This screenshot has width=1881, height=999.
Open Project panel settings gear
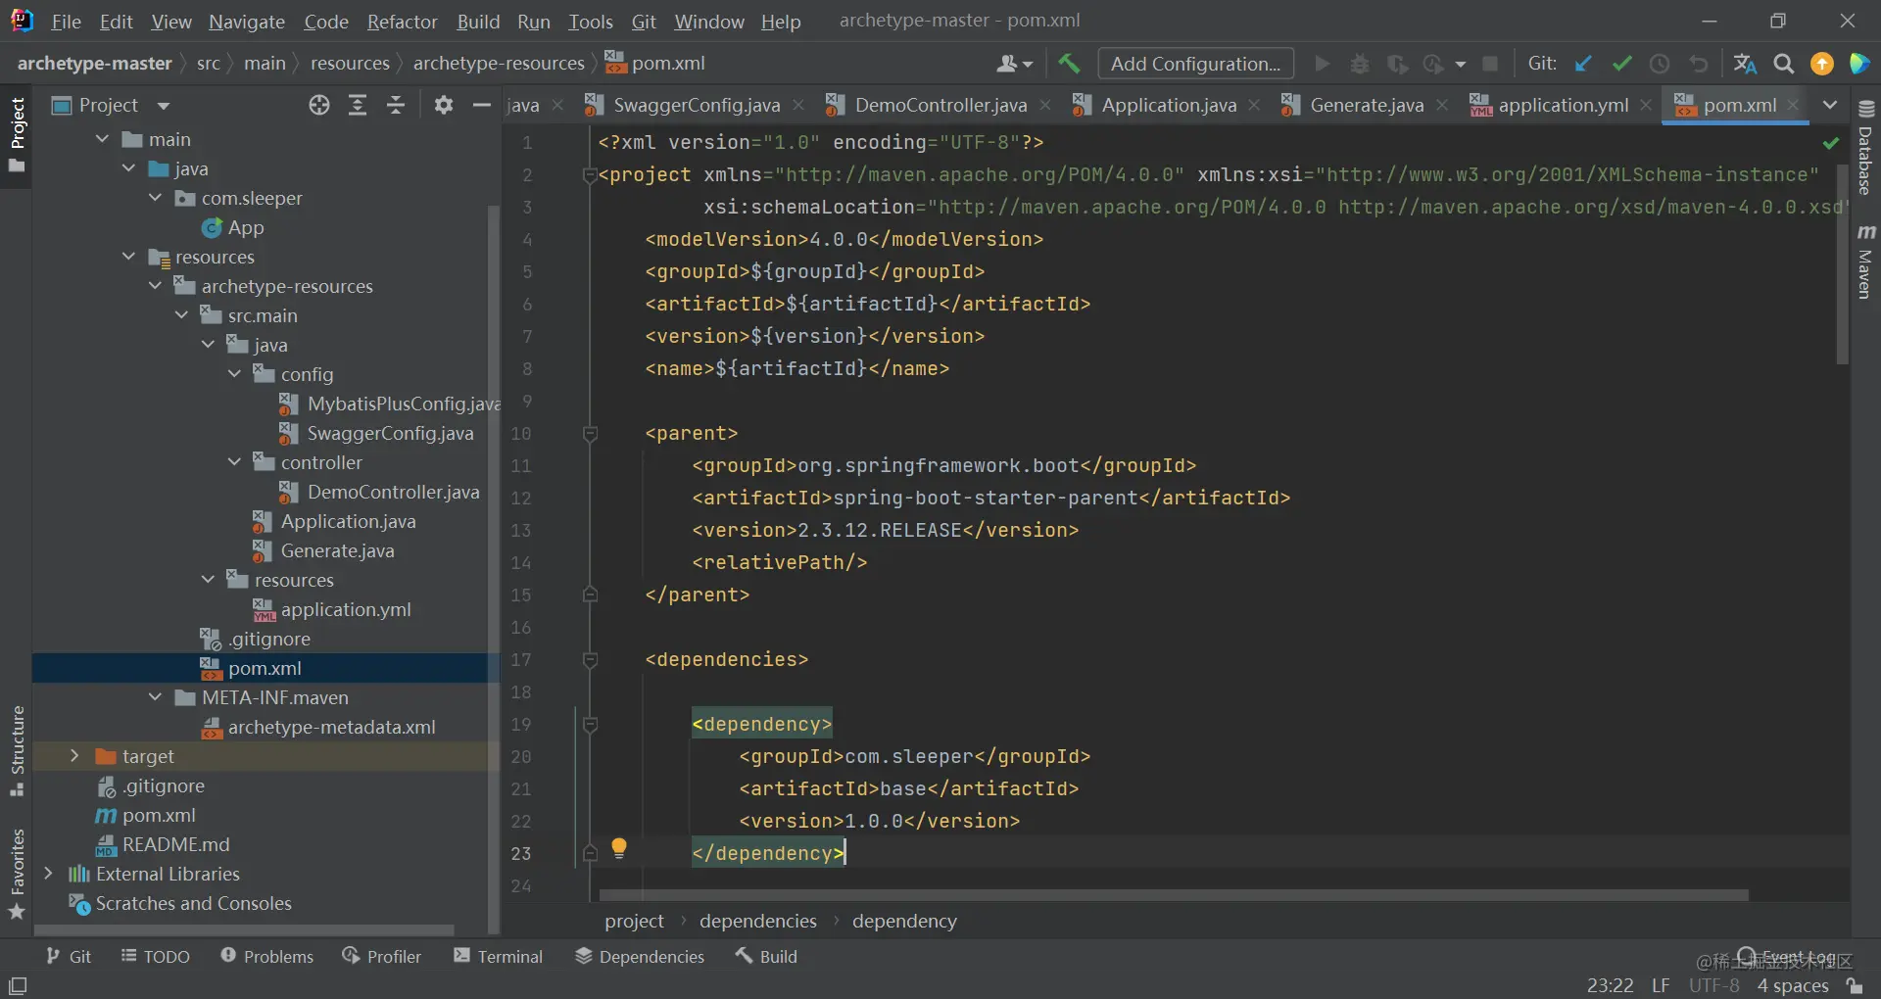[444, 105]
